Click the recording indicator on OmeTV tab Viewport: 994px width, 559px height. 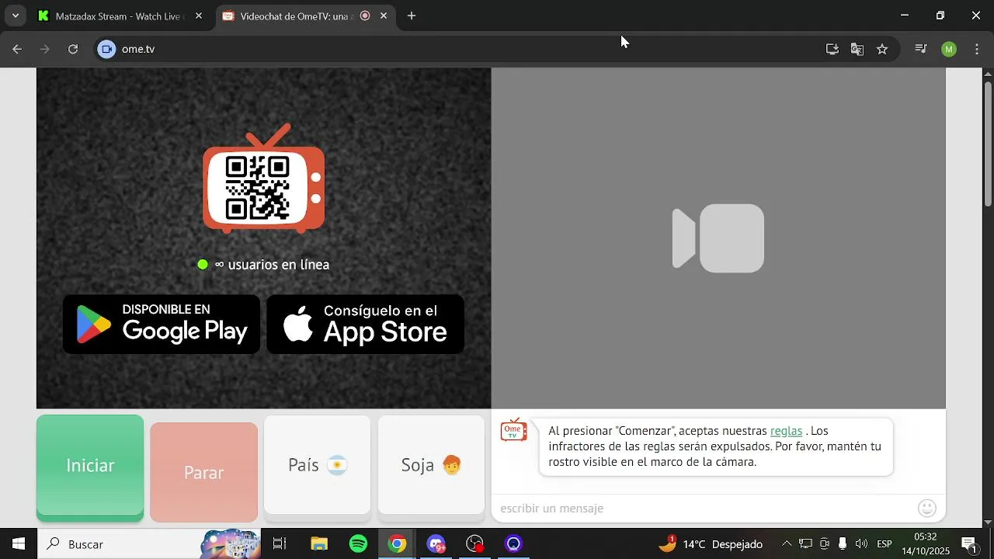click(x=365, y=16)
